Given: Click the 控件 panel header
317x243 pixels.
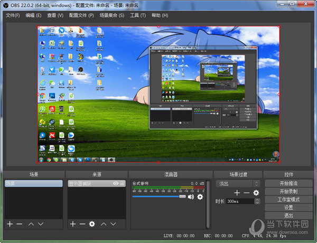Looking at the screenshot, I should [x=288, y=174].
